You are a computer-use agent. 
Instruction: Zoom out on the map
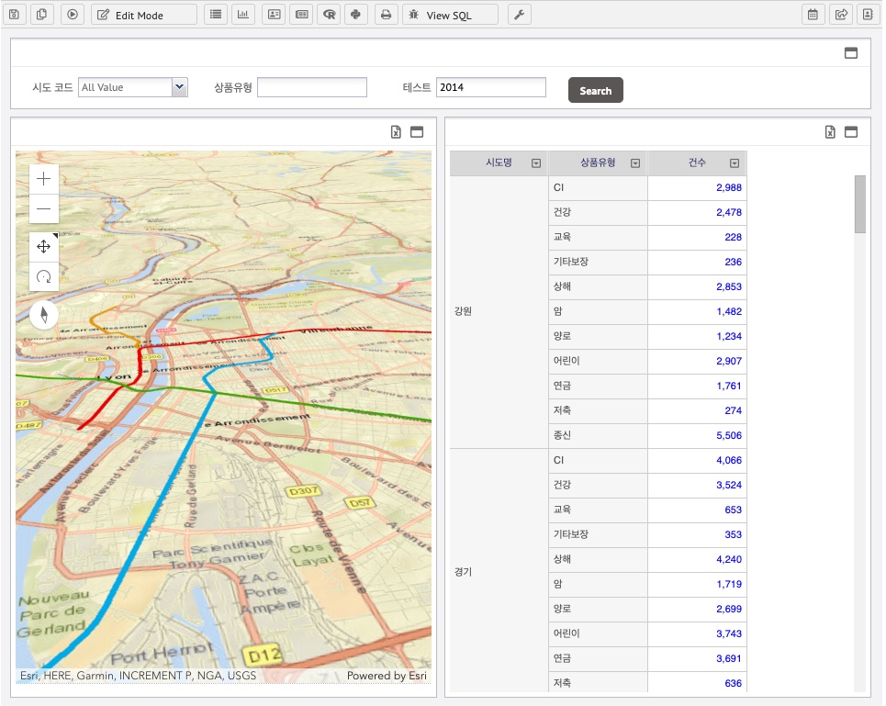pyautogui.click(x=43, y=208)
